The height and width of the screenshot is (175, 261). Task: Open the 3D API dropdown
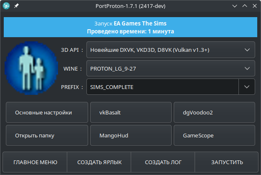coord(171,50)
